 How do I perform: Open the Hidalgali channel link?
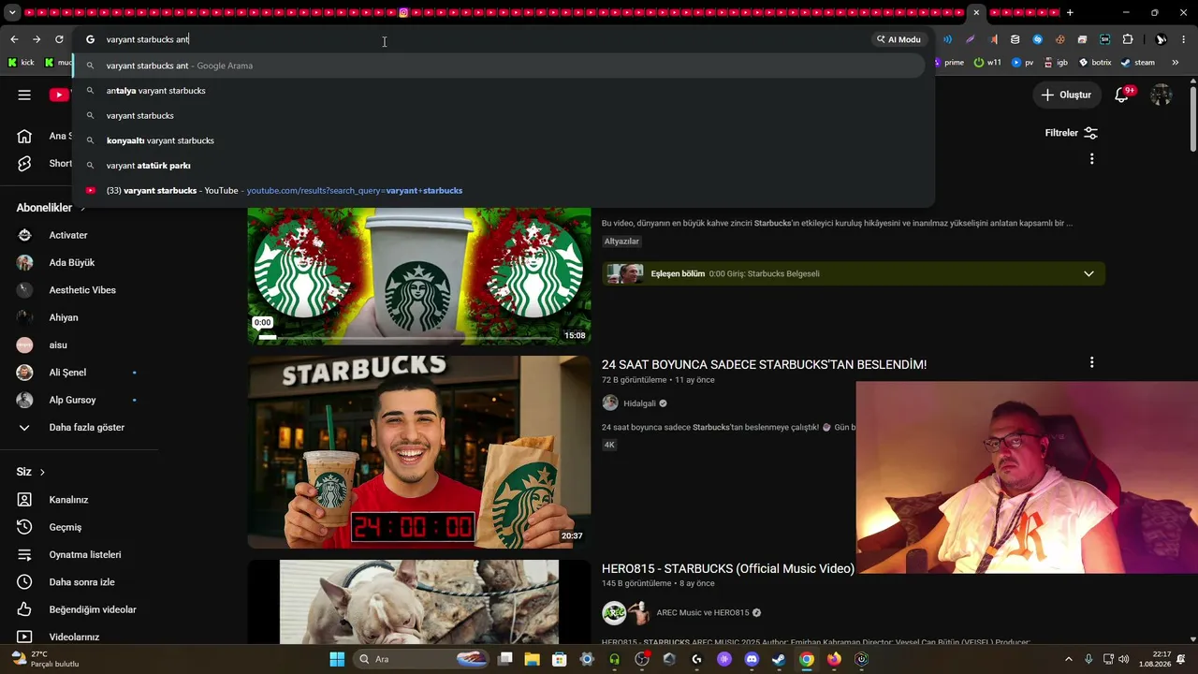(639, 403)
